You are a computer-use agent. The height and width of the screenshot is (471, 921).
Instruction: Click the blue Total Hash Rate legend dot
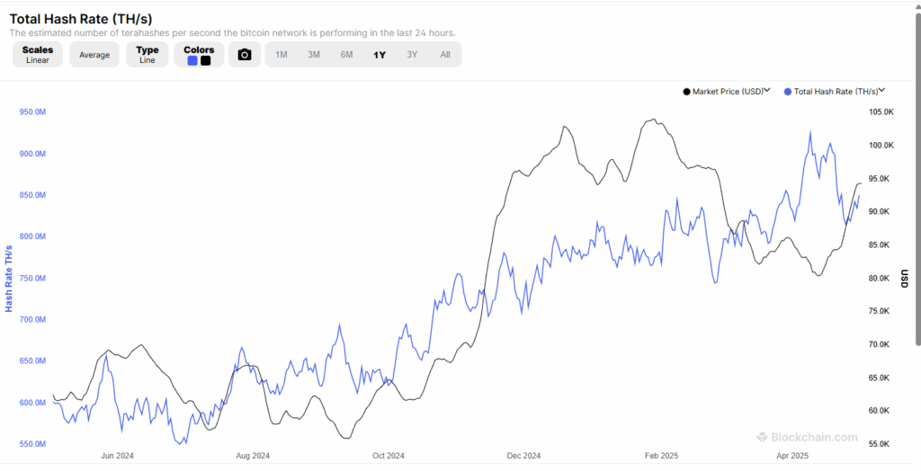coord(789,92)
